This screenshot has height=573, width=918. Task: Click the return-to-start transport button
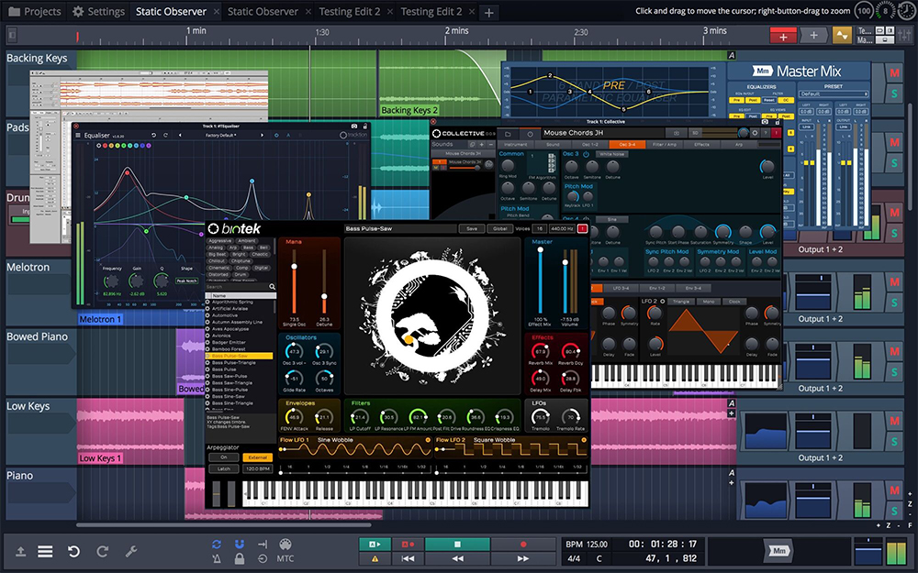(x=409, y=559)
